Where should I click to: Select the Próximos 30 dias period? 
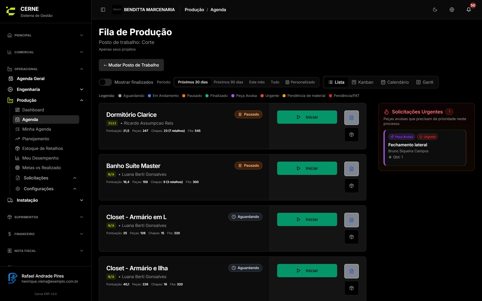pyautogui.click(x=193, y=82)
